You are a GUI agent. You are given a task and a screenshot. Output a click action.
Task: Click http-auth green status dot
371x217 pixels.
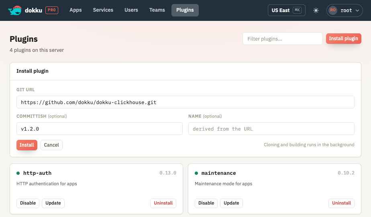[18, 173]
